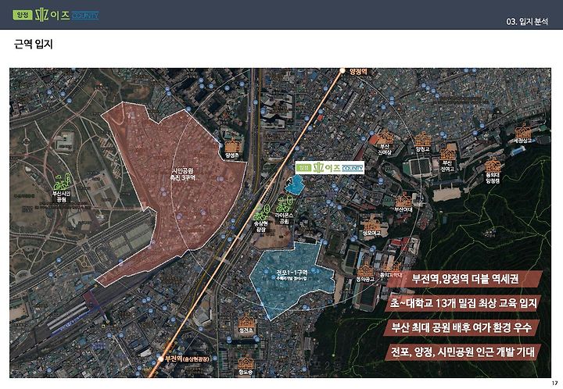Click the '부산 최대 공원 배후 여가 환경 우수' banner
The height and width of the screenshot is (389, 563).
(x=462, y=327)
